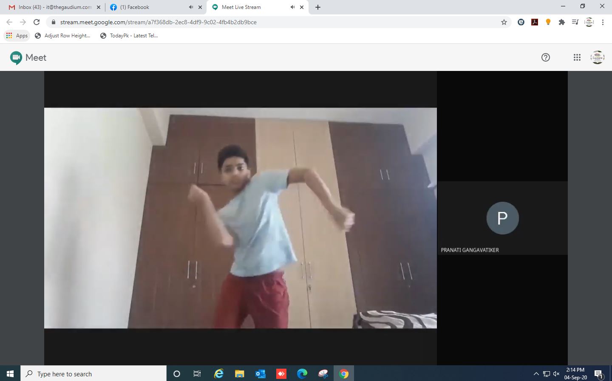The image size is (612, 381).
Task: Open the Google apps grid launcher
Action: click(577, 57)
